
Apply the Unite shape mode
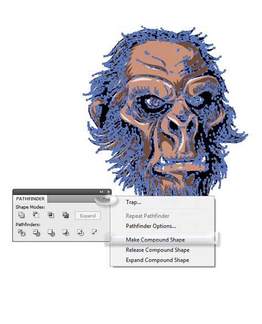22,215
